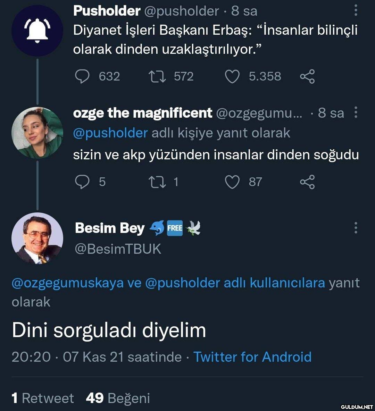
Task: Share Pusholder's tweet
Action: [x=307, y=76]
